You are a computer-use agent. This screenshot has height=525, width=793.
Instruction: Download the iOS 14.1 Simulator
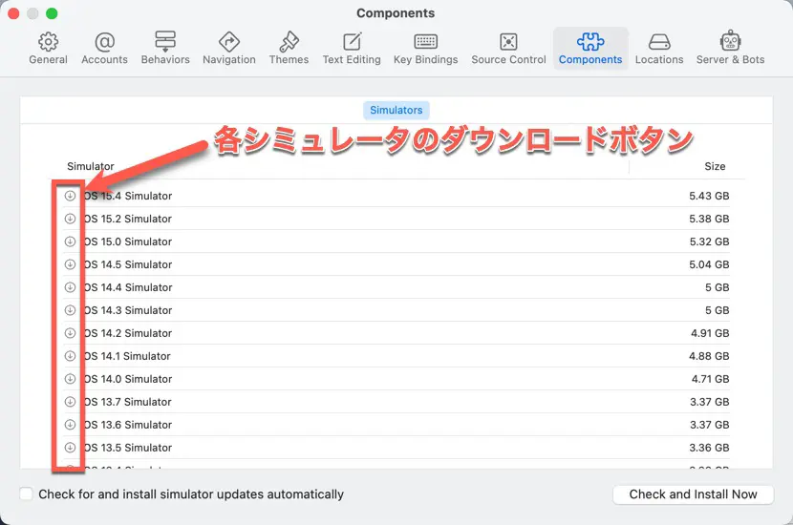point(71,356)
